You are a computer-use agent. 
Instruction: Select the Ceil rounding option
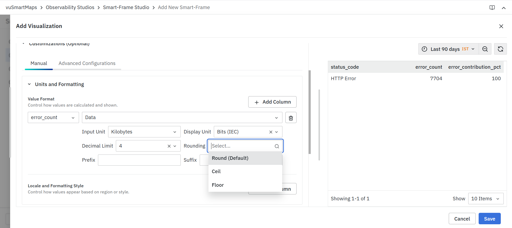point(245,172)
